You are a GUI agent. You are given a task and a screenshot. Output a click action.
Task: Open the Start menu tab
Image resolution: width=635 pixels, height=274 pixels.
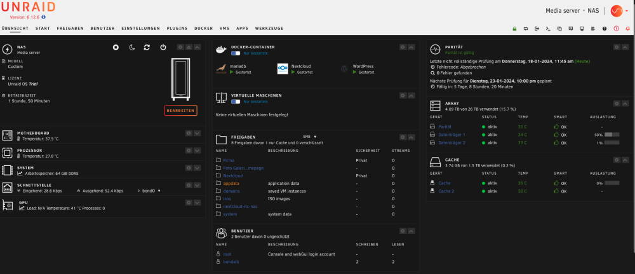43,29
